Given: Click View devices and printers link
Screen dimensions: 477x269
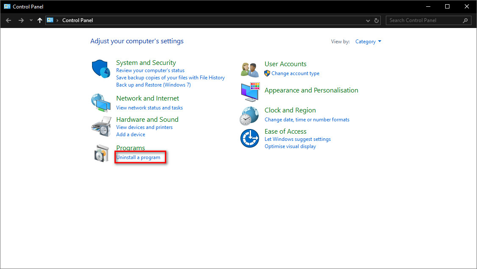Looking at the screenshot, I should pyautogui.click(x=144, y=127).
